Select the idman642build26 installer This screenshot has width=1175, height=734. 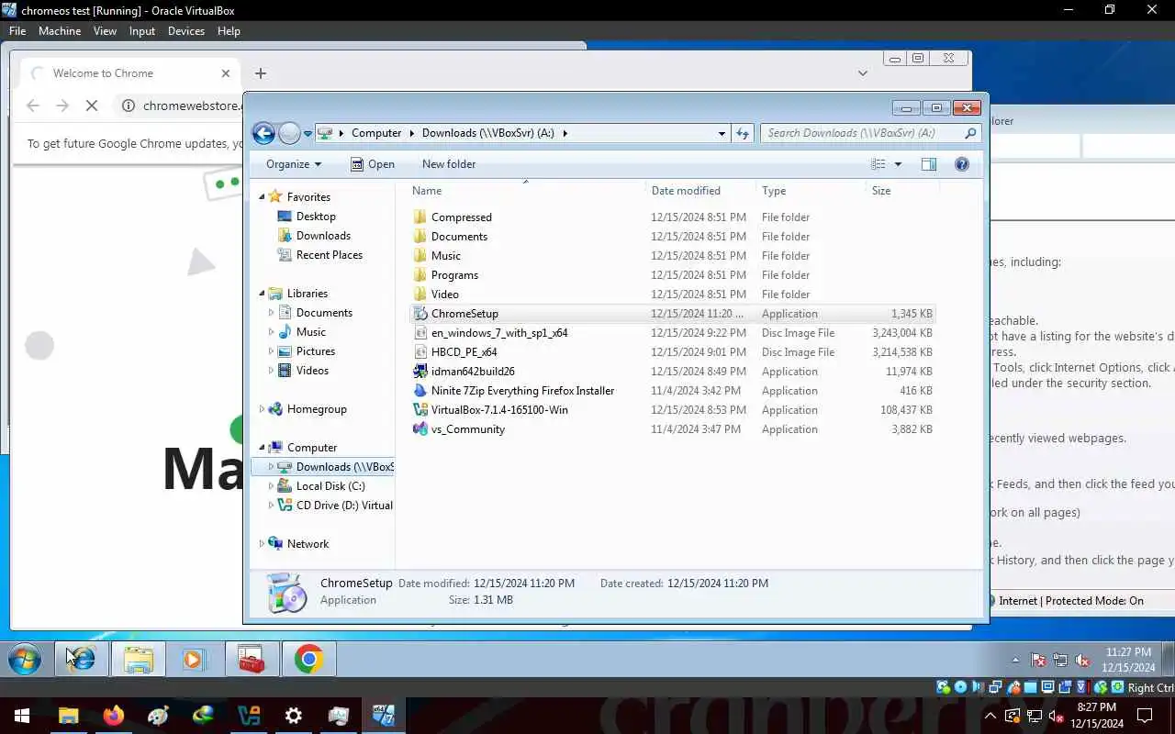coord(671,372)
